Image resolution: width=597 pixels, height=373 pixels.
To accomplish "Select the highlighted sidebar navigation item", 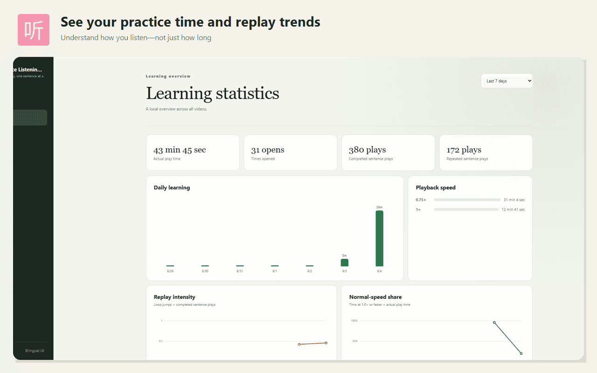I will (x=30, y=117).
